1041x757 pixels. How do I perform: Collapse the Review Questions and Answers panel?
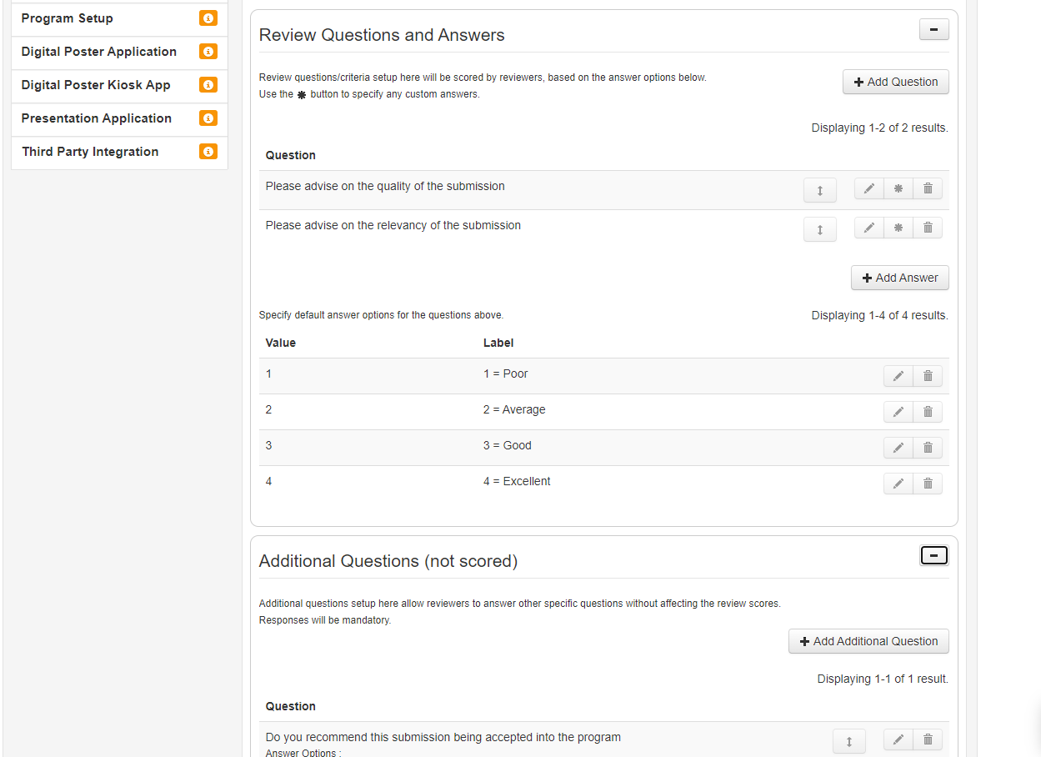[x=933, y=29]
